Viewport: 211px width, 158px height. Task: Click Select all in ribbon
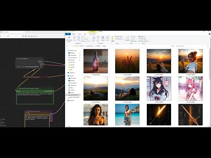[x=142, y=37]
